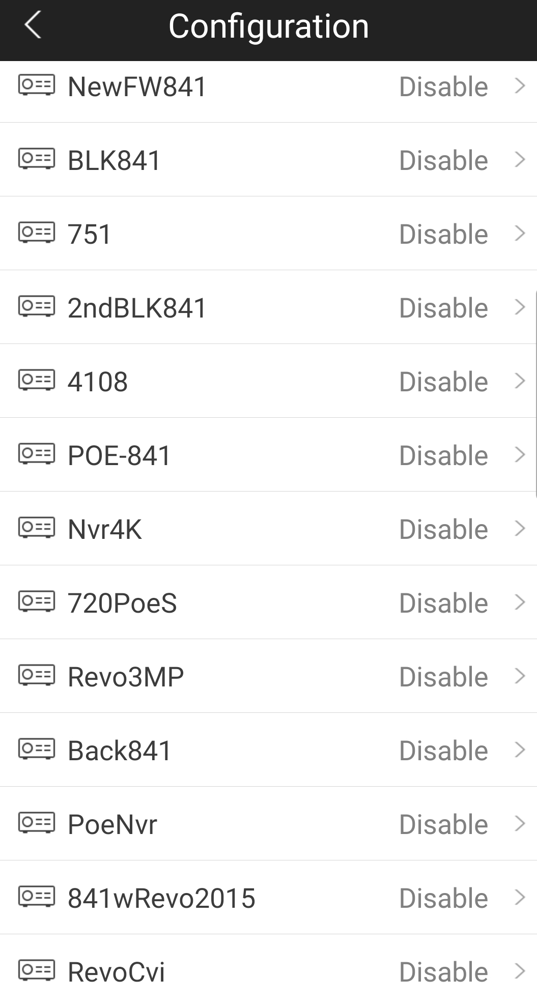Expand the 720PoeS row chevron
Viewport: 537px width, 1006px height.
pyautogui.click(x=520, y=602)
